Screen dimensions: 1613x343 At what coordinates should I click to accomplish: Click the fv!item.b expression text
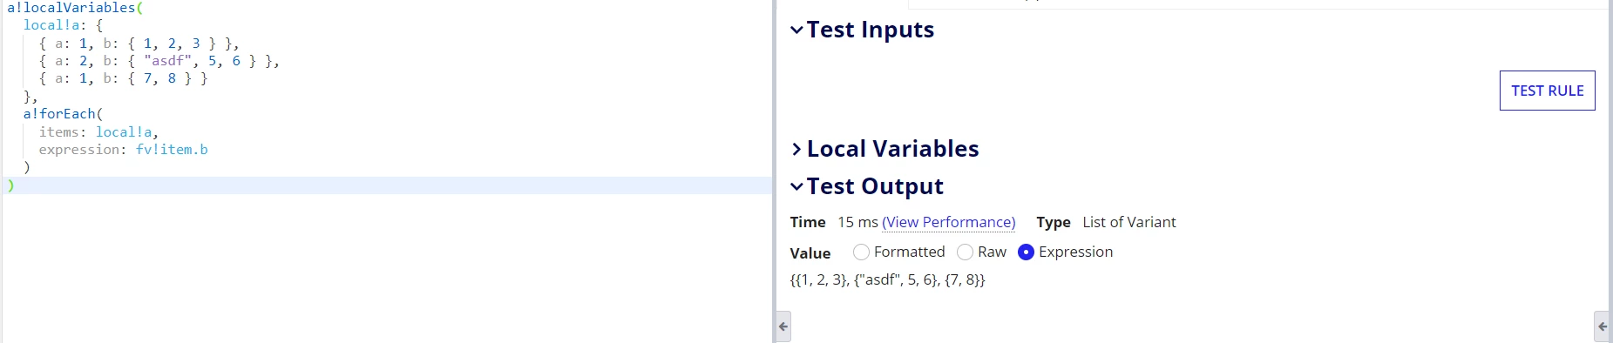click(x=172, y=150)
